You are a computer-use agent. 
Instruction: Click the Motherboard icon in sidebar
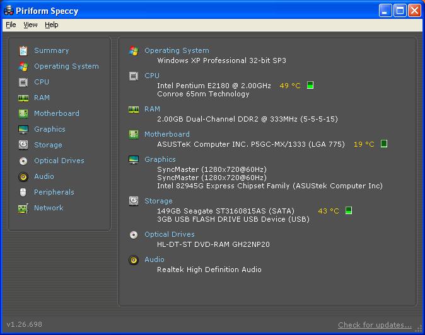23,113
